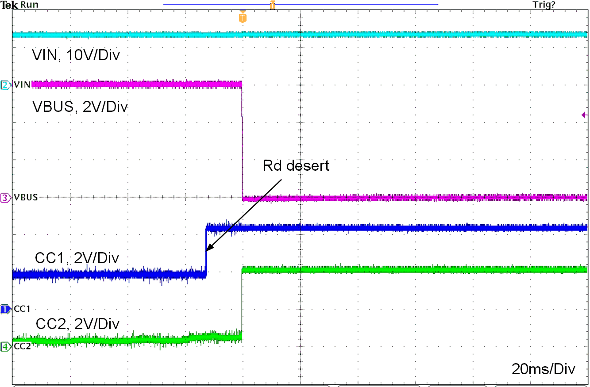The image size is (590, 387).
Task: Click the VBUS, 2V/Div label
Action: point(80,107)
